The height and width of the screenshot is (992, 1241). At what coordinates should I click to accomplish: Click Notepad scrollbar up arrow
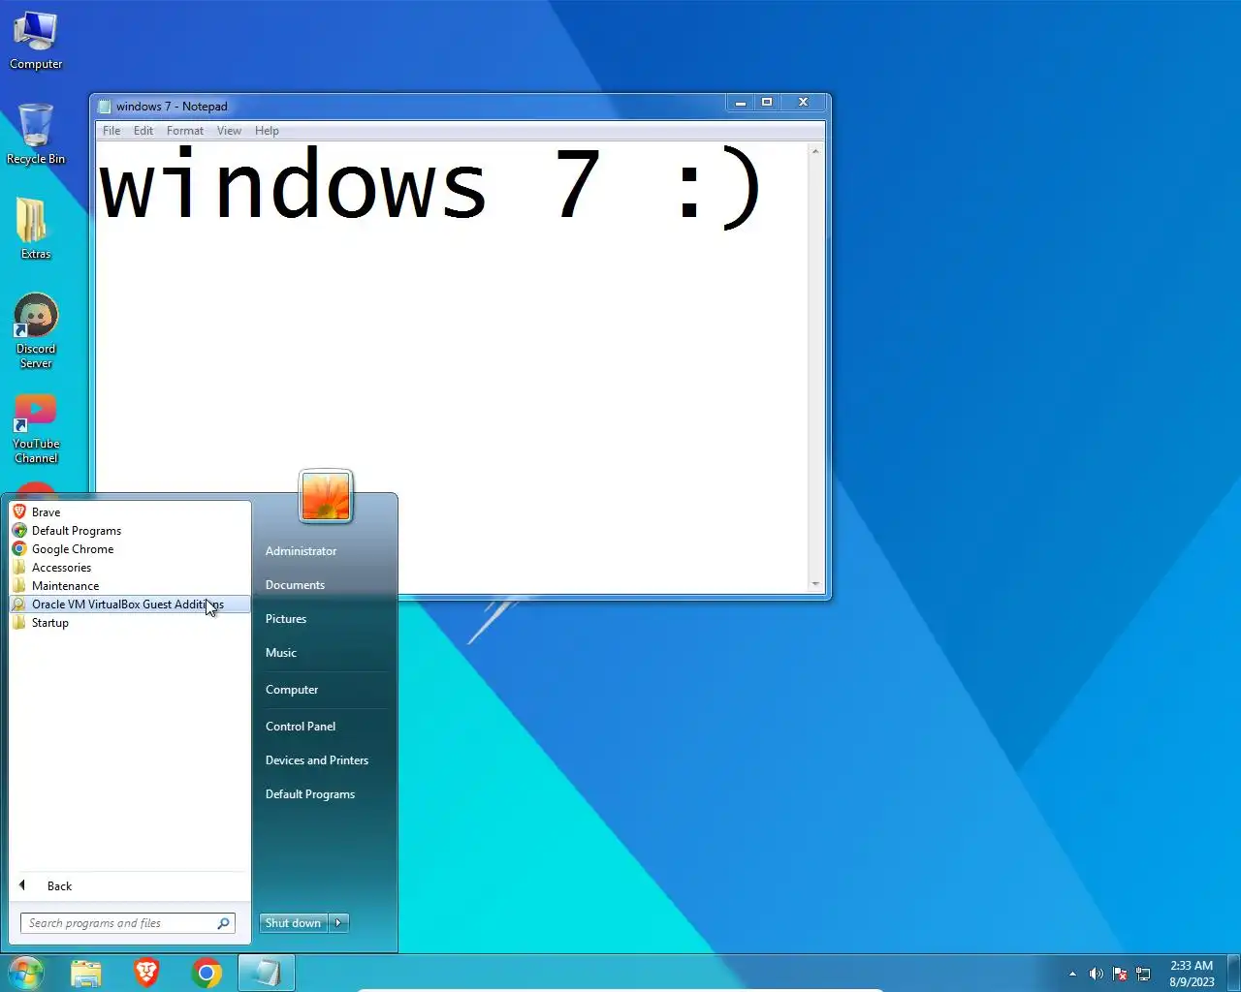[815, 151]
